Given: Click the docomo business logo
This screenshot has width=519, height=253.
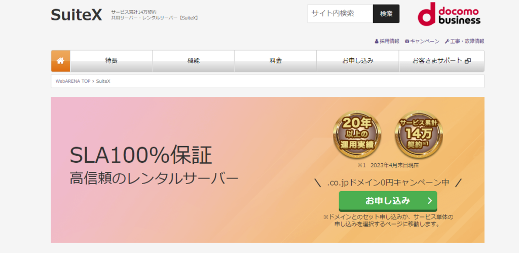Looking at the screenshot, I should coord(449,14).
